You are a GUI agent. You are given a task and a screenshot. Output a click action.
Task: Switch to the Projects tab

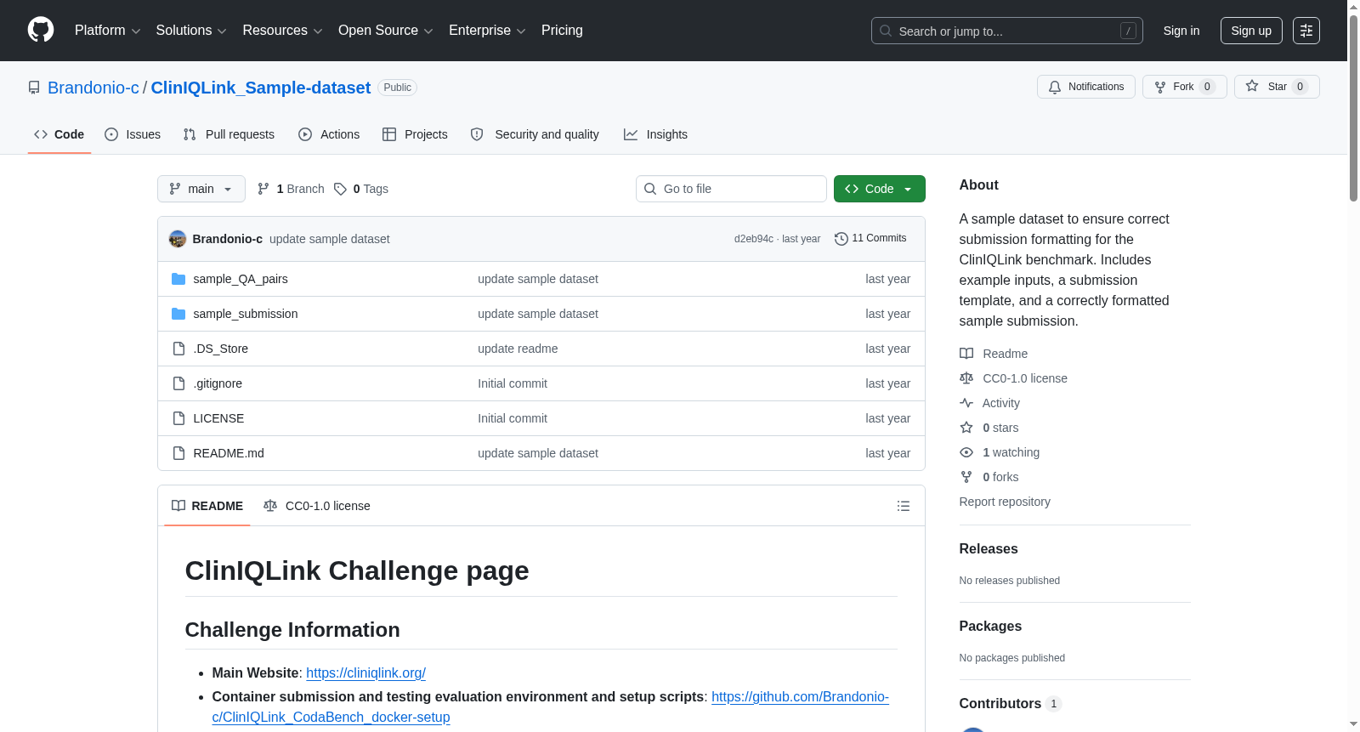(415, 134)
